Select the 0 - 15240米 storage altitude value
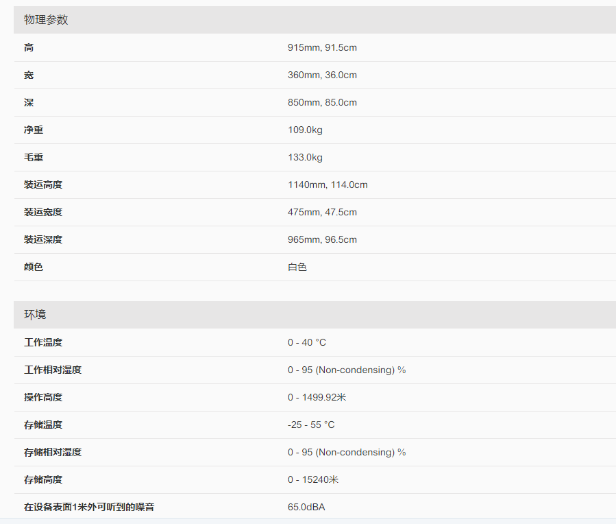Image resolution: width=616 pixels, height=524 pixels. (x=313, y=480)
